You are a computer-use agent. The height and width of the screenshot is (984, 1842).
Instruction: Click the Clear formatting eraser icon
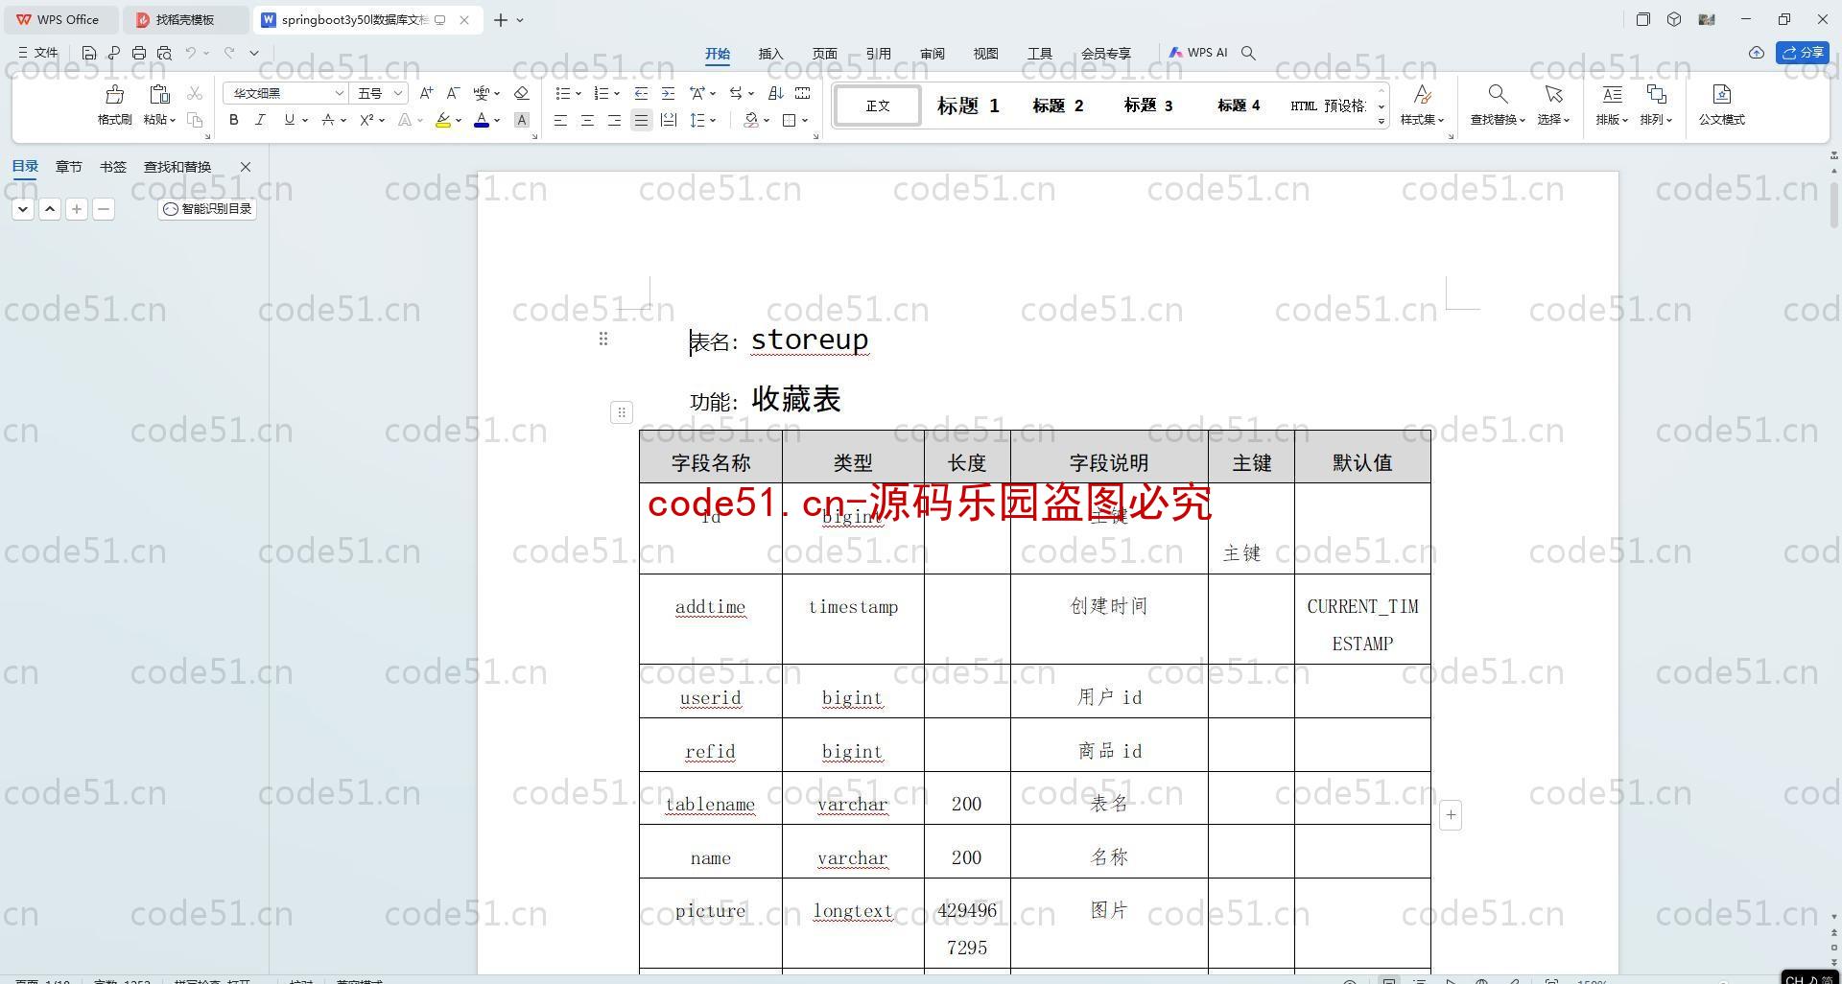point(522,93)
